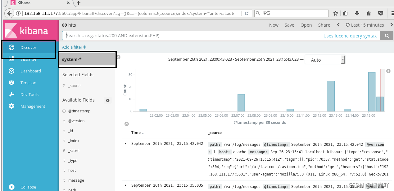
Task: Run search with magnifier button
Action: tap(387, 36)
